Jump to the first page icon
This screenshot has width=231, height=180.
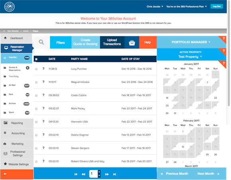(76, 174)
